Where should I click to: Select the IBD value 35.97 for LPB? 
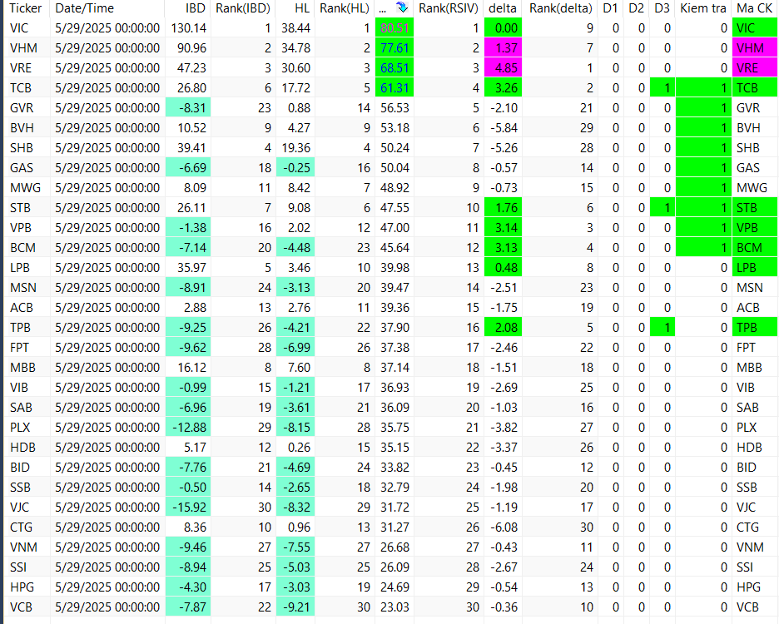(x=191, y=268)
